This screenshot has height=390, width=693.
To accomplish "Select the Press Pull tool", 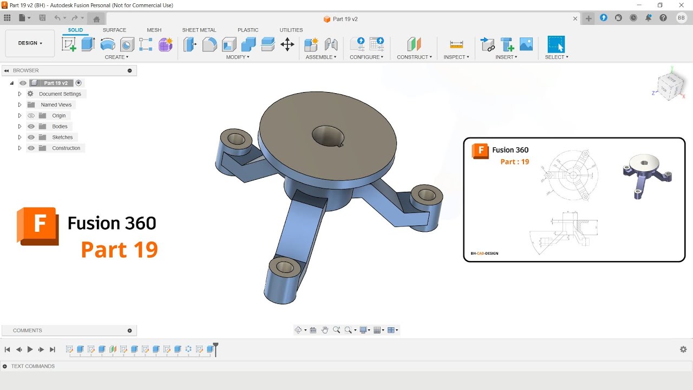I will pyautogui.click(x=189, y=44).
